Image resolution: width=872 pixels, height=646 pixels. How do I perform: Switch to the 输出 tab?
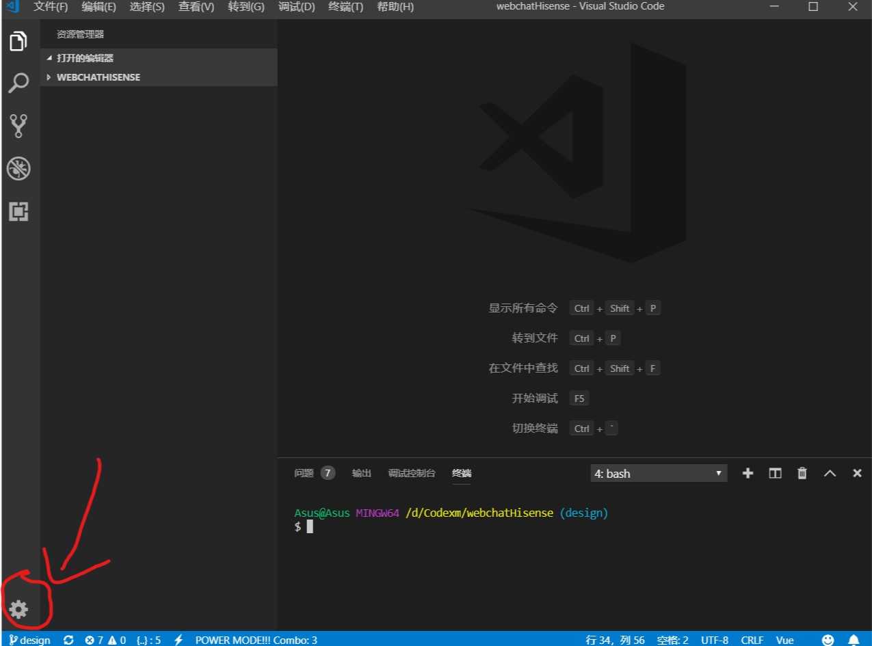[362, 473]
